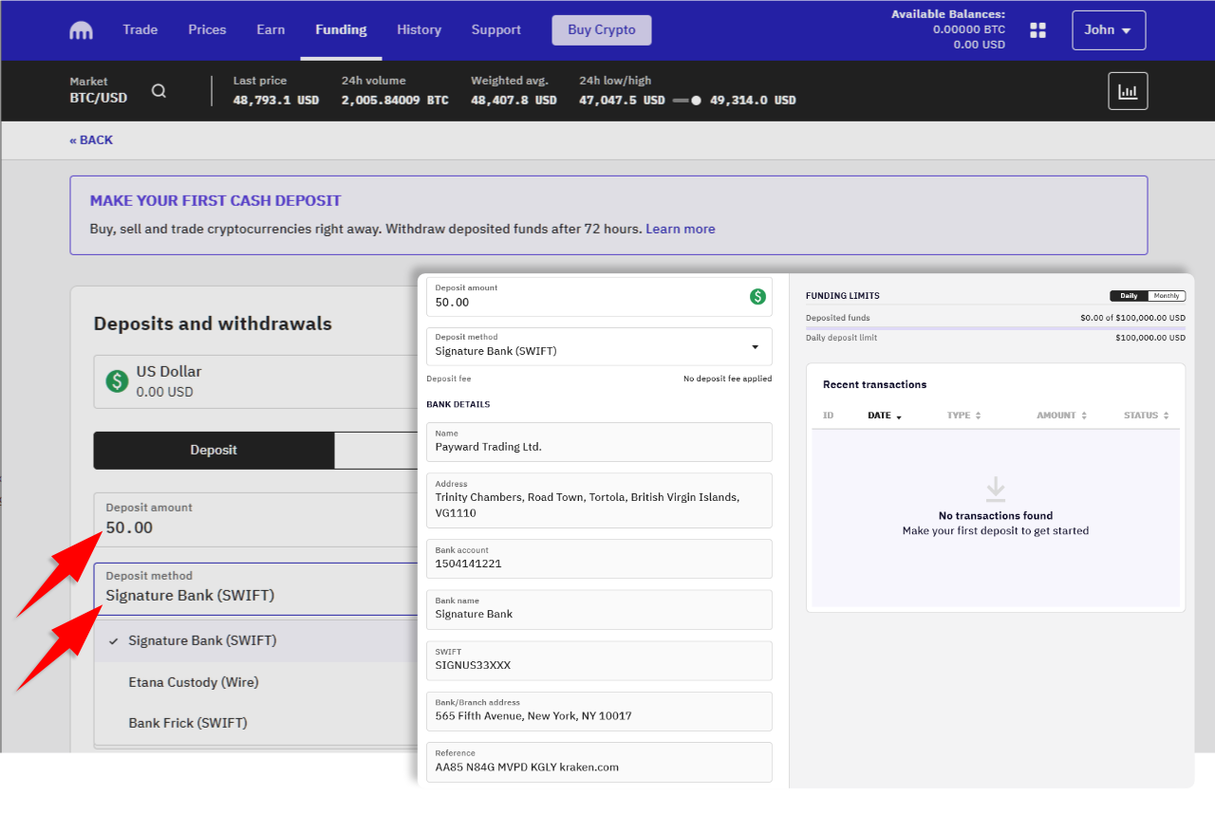
Task: Sort transactions by AMOUNT column
Action: pos(1061,416)
